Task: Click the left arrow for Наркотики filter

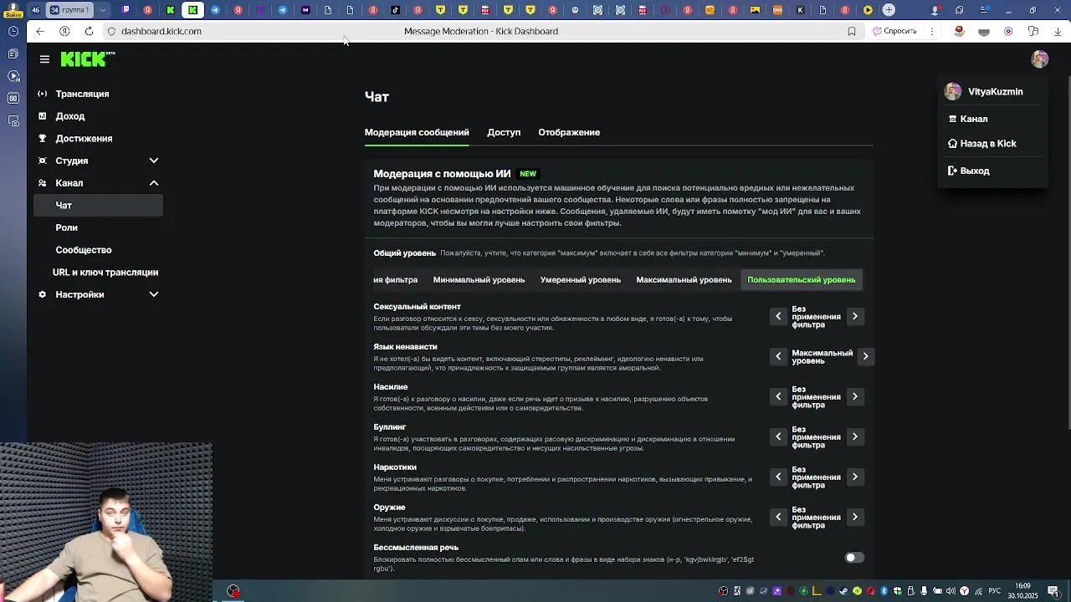Action: 778,477
